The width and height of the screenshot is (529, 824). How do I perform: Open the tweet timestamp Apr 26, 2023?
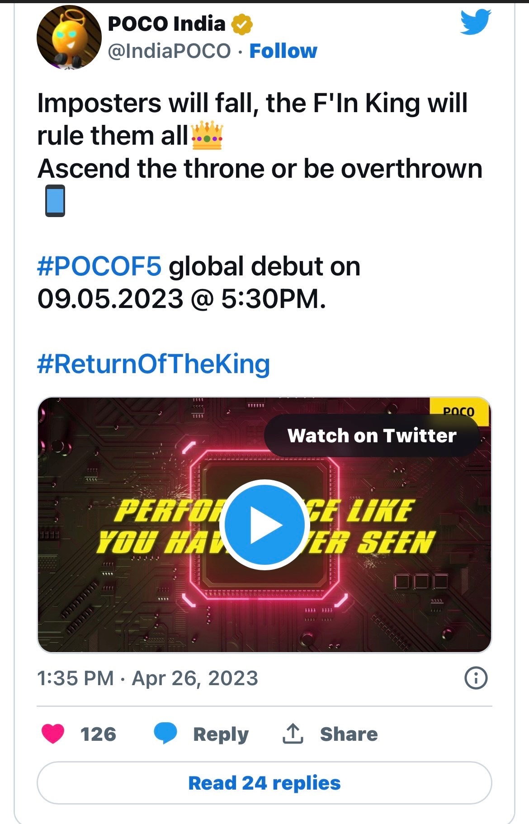[147, 678]
